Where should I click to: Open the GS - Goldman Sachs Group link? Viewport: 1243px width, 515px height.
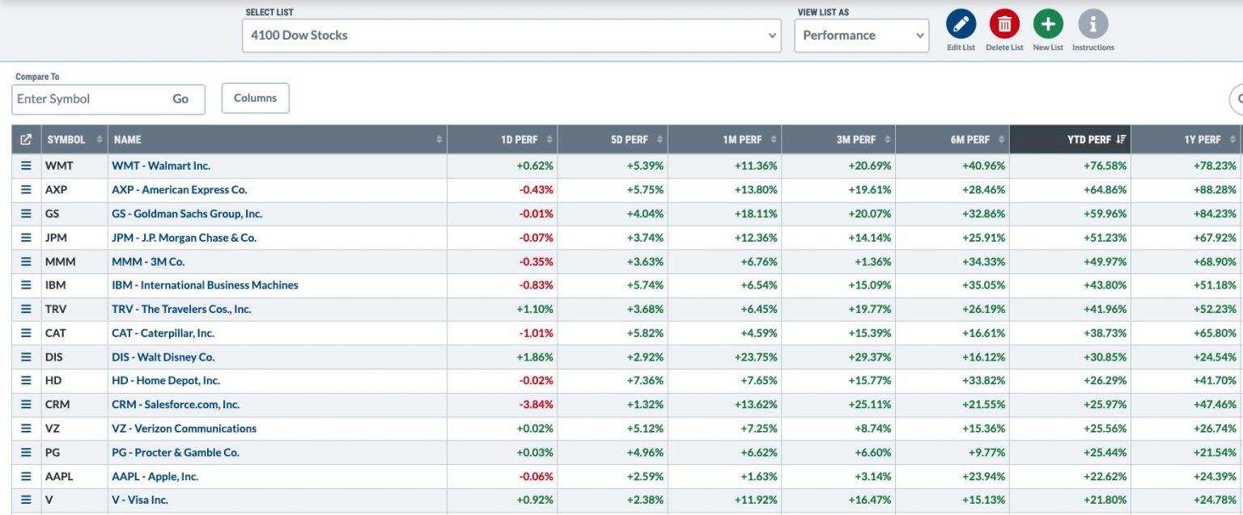[187, 214]
